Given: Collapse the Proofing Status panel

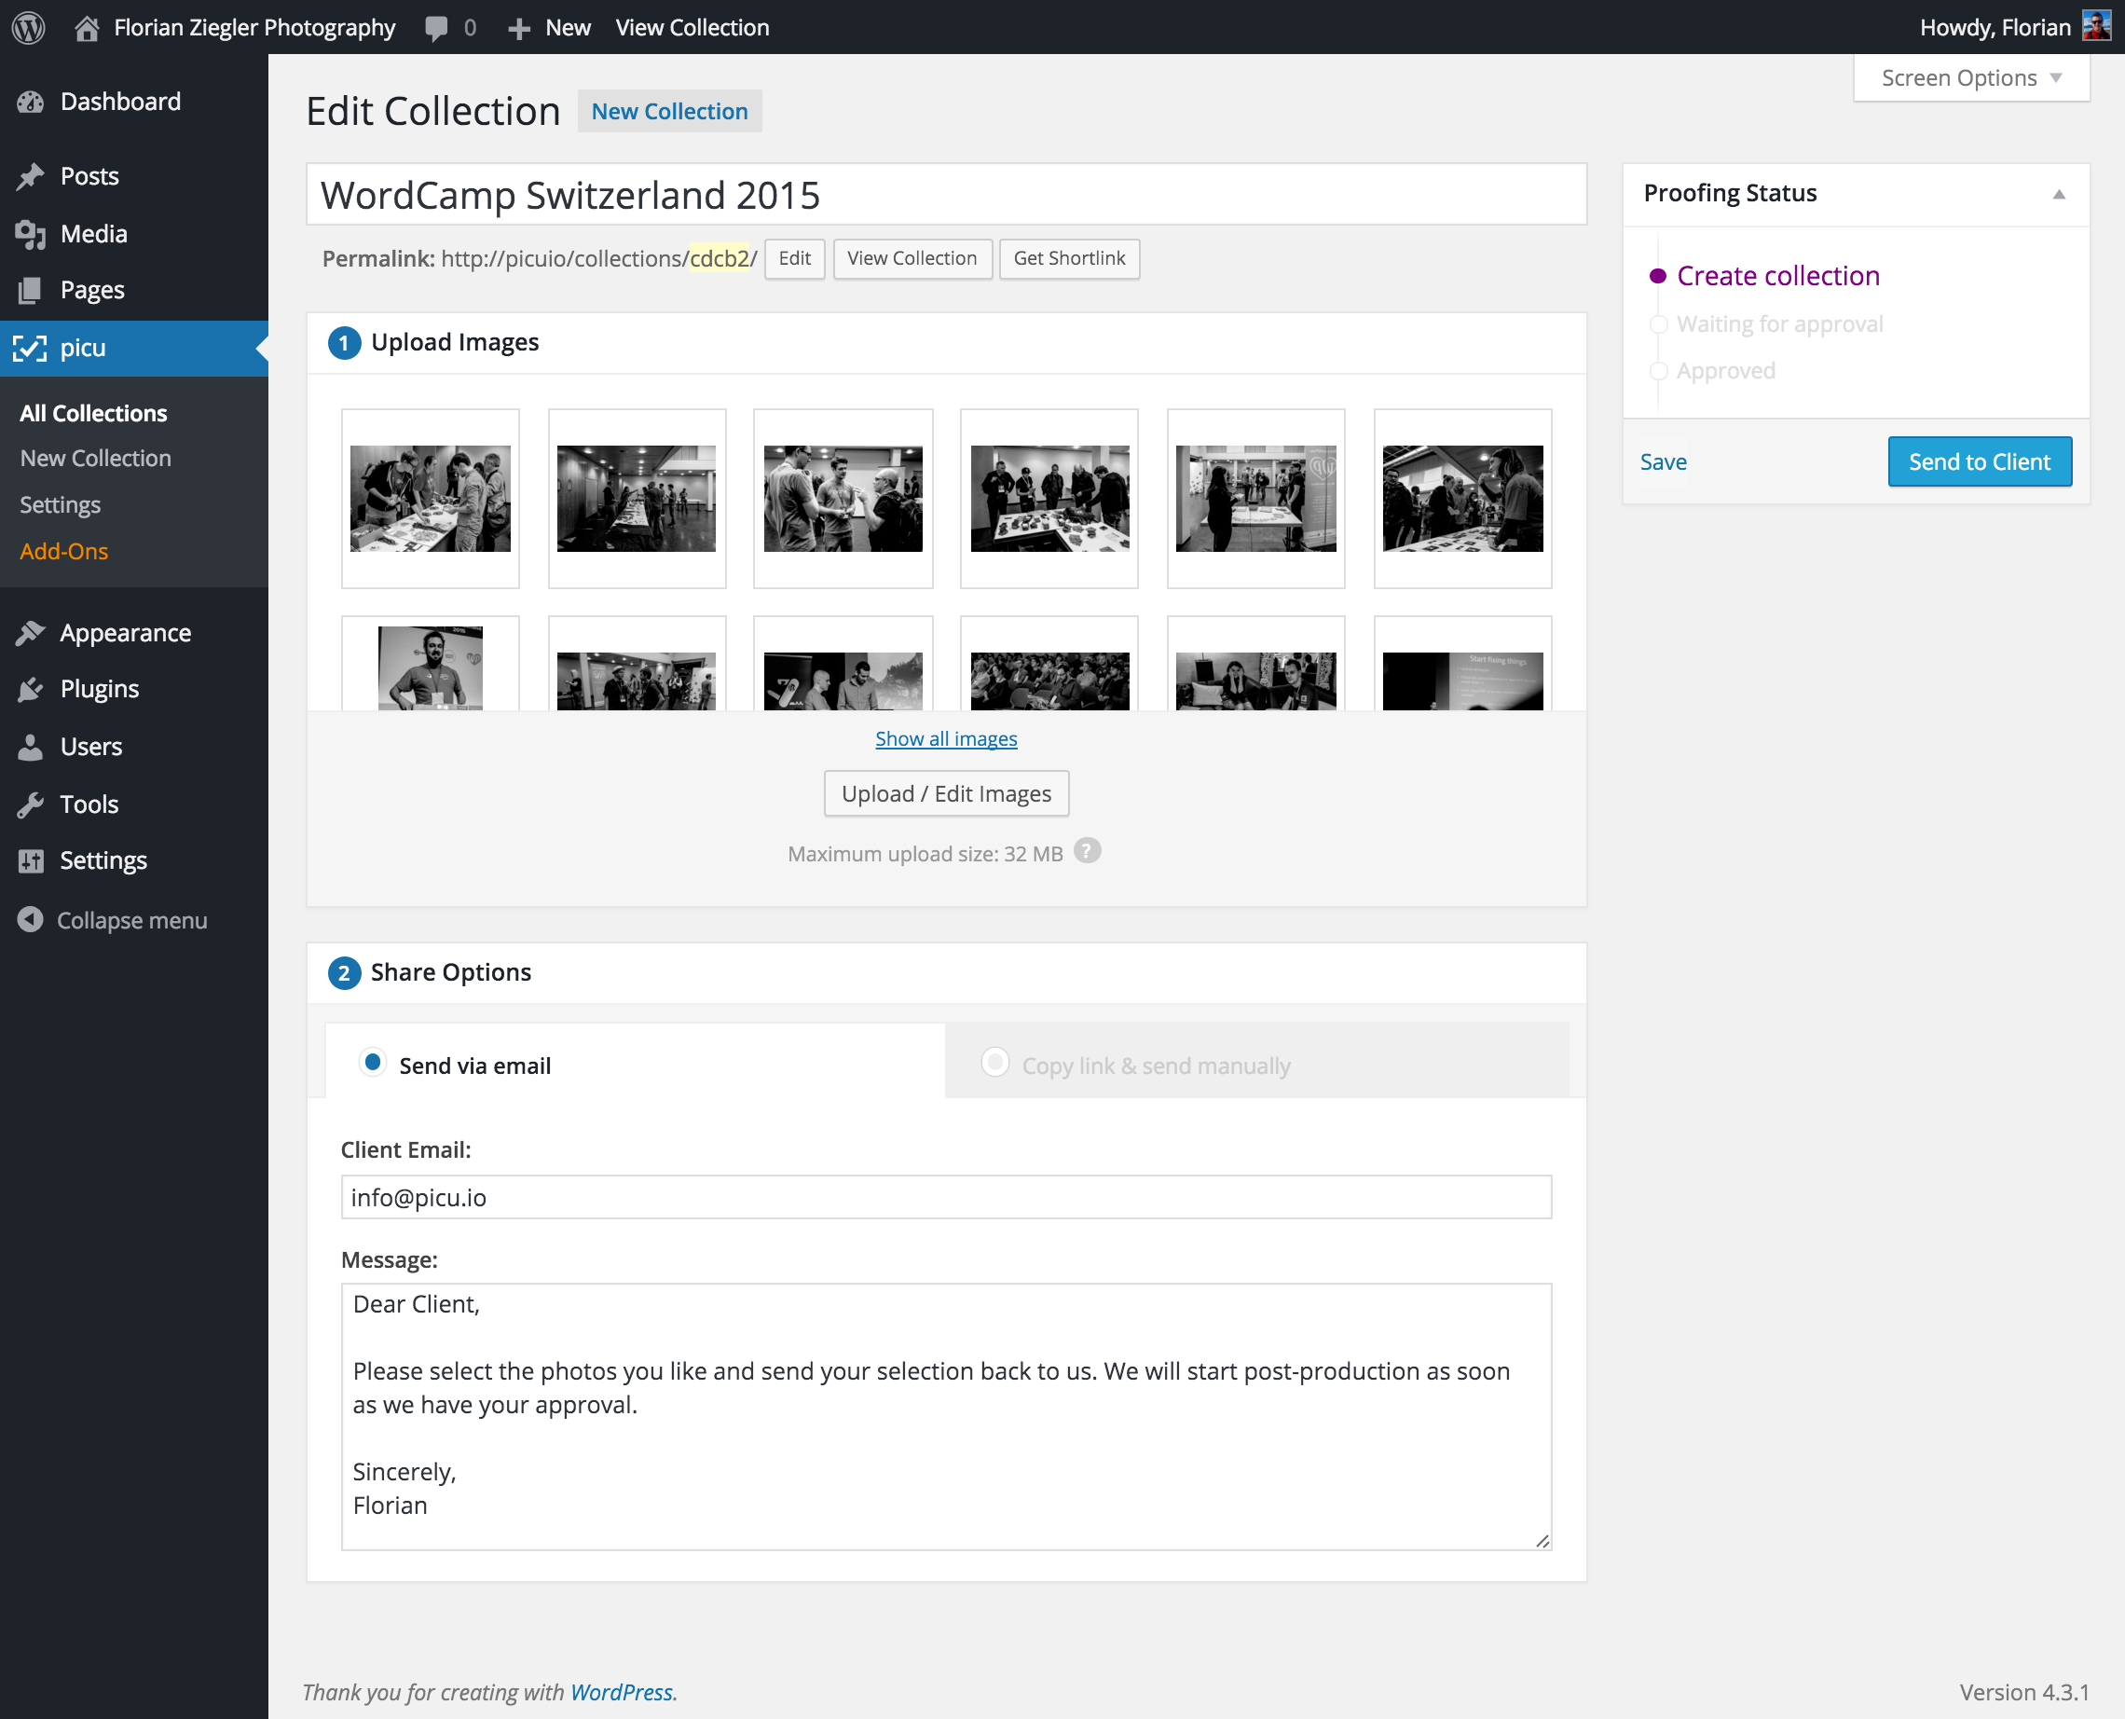Looking at the screenshot, I should point(2059,194).
